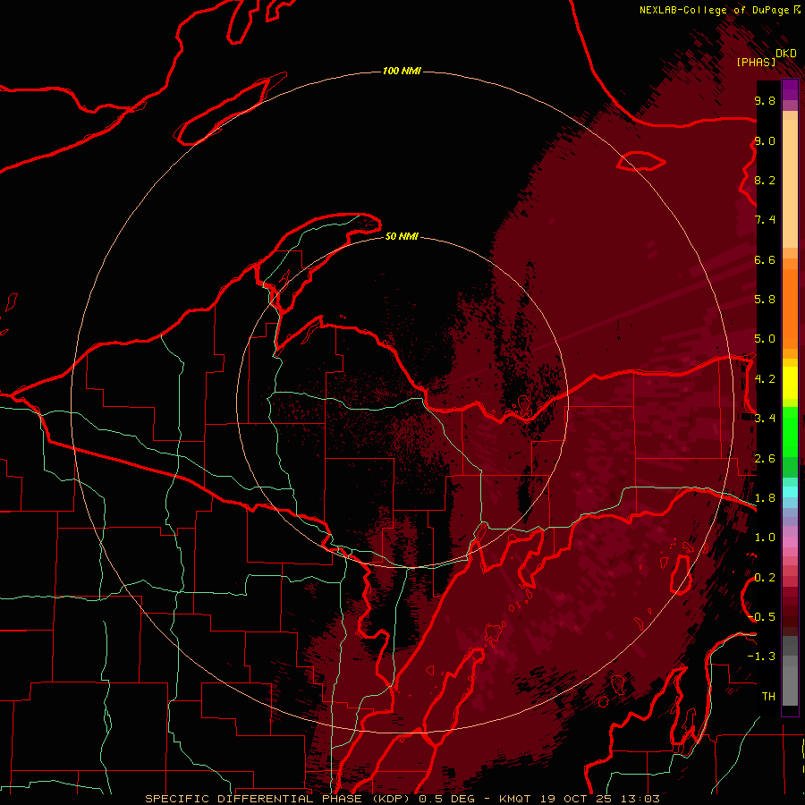The width and height of the screenshot is (805, 805).
Task: Click the 5.0 value on color scale
Action: [x=765, y=339]
